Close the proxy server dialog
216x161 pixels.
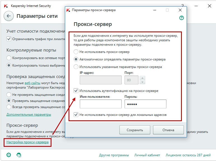click(180, 10)
